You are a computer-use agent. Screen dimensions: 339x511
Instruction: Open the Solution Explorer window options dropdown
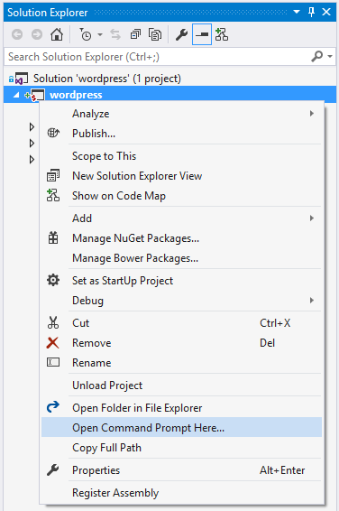tap(297, 12)
